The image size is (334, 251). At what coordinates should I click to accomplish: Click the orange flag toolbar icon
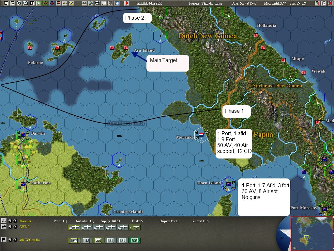point(58,3)
